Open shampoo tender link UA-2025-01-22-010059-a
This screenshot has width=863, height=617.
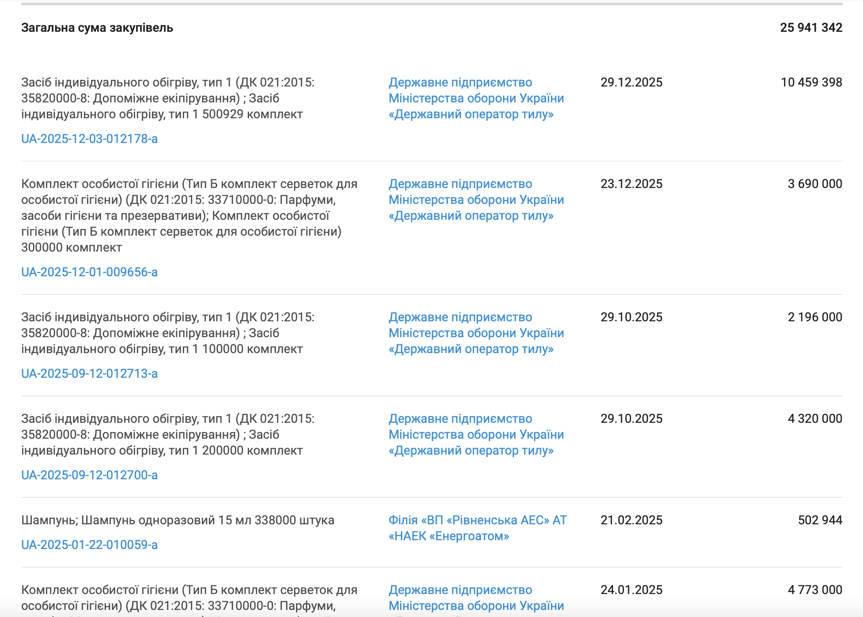click(89, 545)
